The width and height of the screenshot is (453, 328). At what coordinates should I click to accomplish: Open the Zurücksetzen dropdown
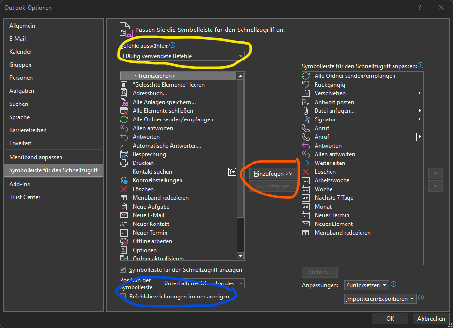pos(367,285)
